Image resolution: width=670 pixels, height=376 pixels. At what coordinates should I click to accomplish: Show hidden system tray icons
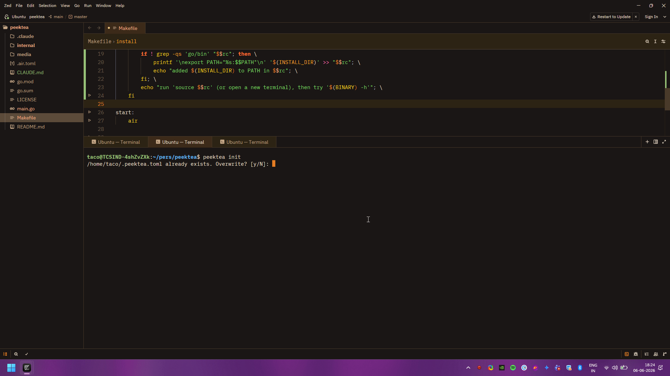pyautogui.click(x=468, y=368)
